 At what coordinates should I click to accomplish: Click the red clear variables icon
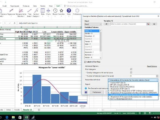point(148,24)
